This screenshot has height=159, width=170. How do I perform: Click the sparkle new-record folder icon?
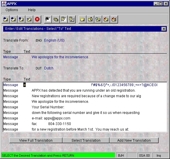82,19
